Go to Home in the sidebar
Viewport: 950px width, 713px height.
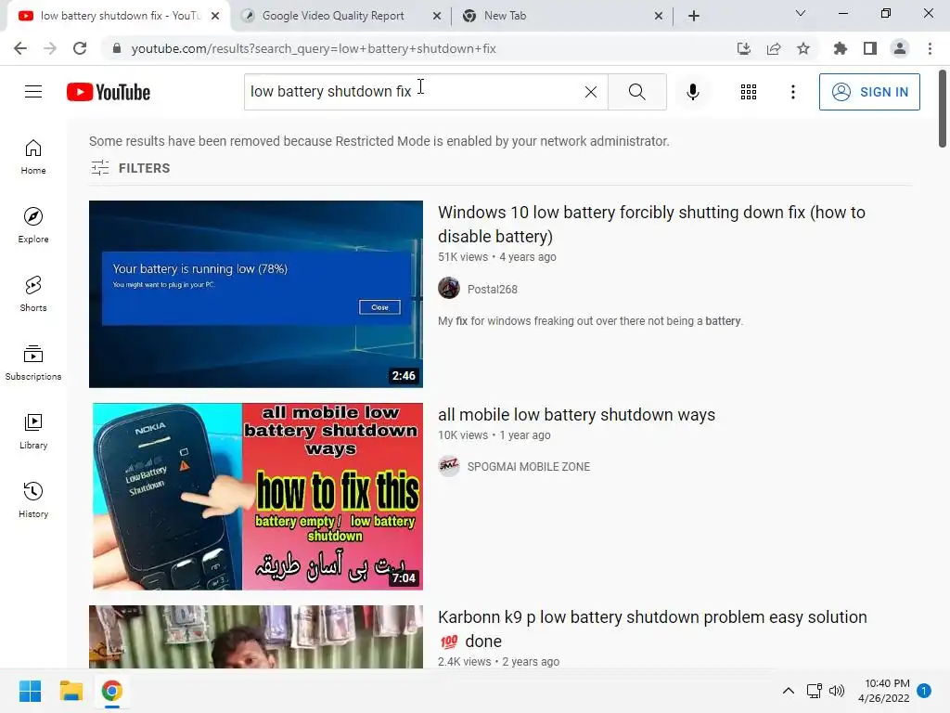point(33,156)
